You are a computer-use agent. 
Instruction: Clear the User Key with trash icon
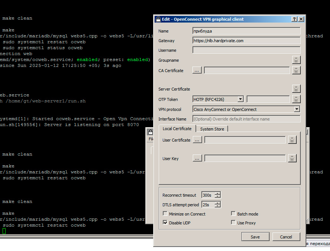292,158
